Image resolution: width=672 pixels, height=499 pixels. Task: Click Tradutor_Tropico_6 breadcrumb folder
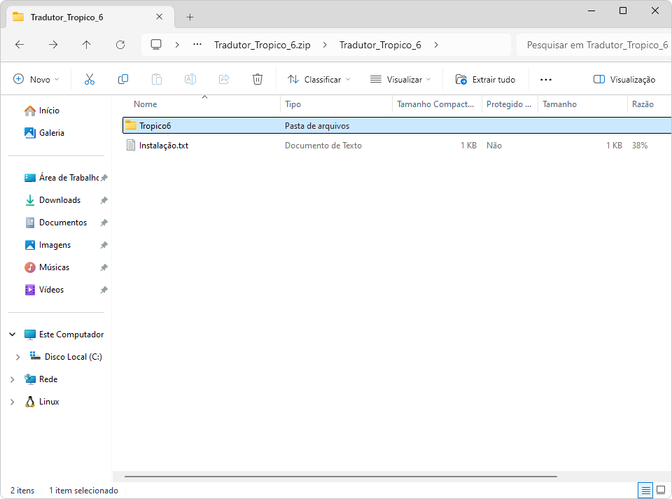coord(380,45)
